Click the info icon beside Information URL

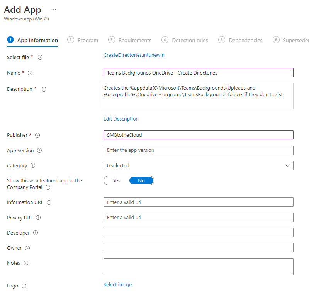(x=49, y=202)
